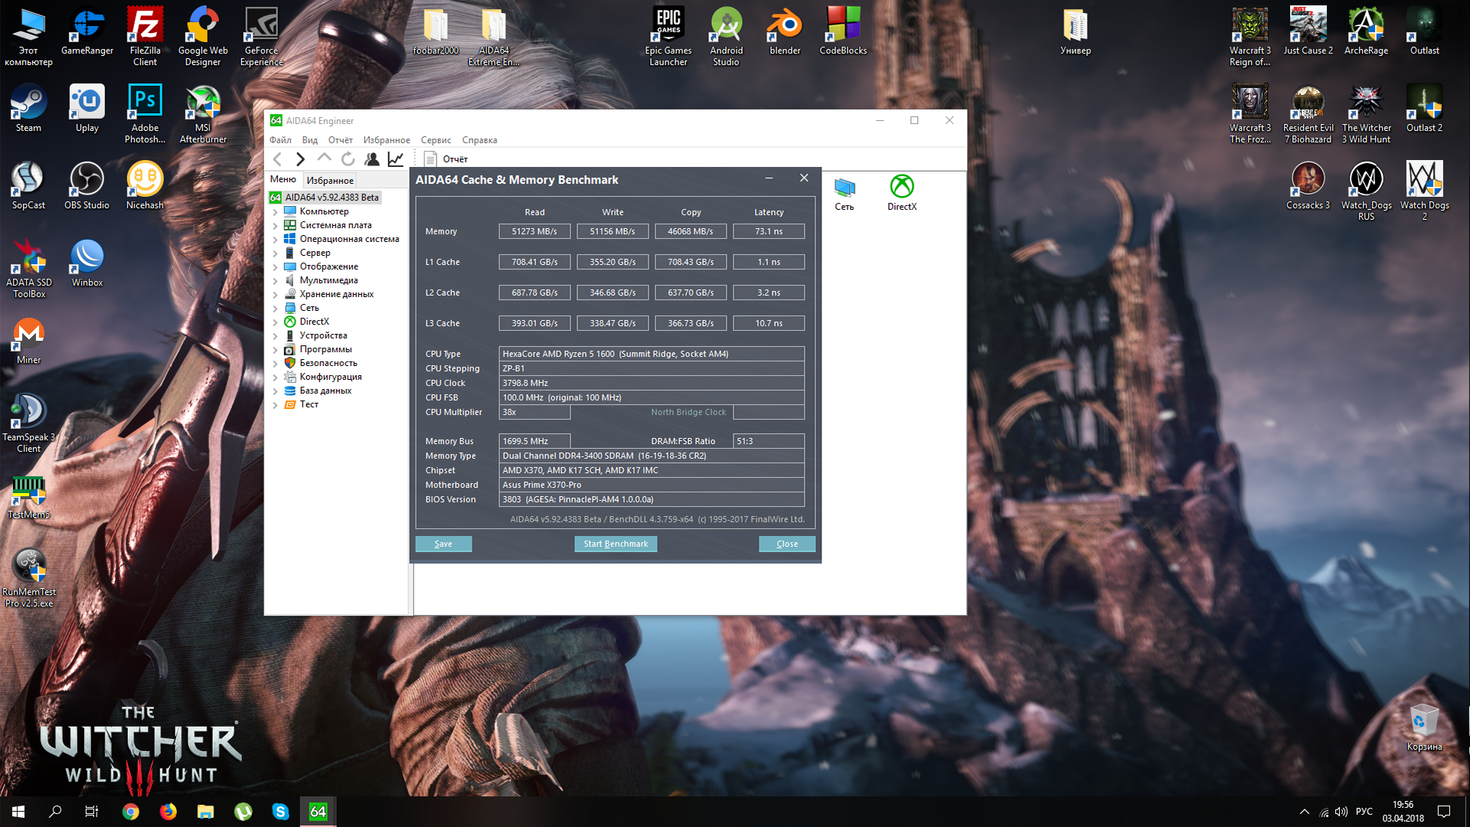Click the user profile icon in AIDA64 toolbar
The image size is (1470, 827).
click(371, 159)
